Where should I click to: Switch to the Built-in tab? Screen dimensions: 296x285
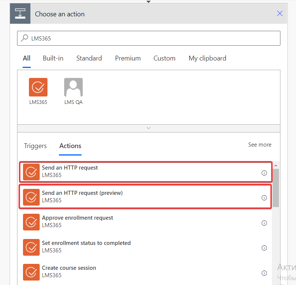(x=53, y=58)
